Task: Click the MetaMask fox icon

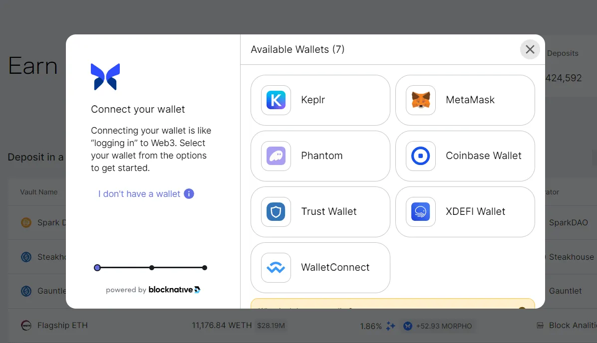Action: pos(420,100)
